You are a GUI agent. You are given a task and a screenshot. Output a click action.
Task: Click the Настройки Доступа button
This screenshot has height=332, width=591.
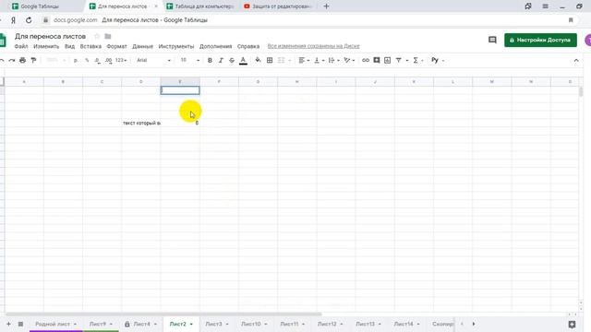(x=540, y=40)
